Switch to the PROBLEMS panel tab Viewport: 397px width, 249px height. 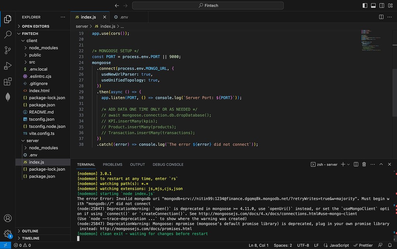[x=112, y=164]
